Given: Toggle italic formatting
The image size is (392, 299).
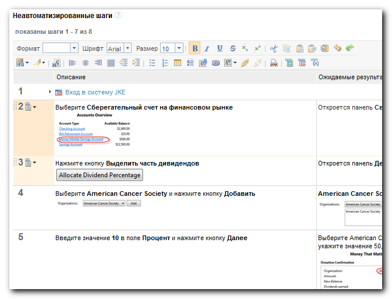Looking at the screenshot, I should pos(207,48).
